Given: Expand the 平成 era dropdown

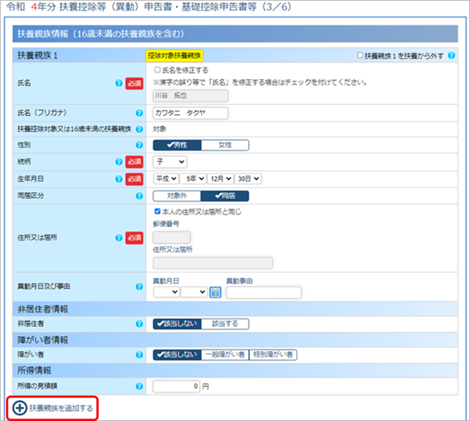Looking at the screenshot, I should (166, 179).
